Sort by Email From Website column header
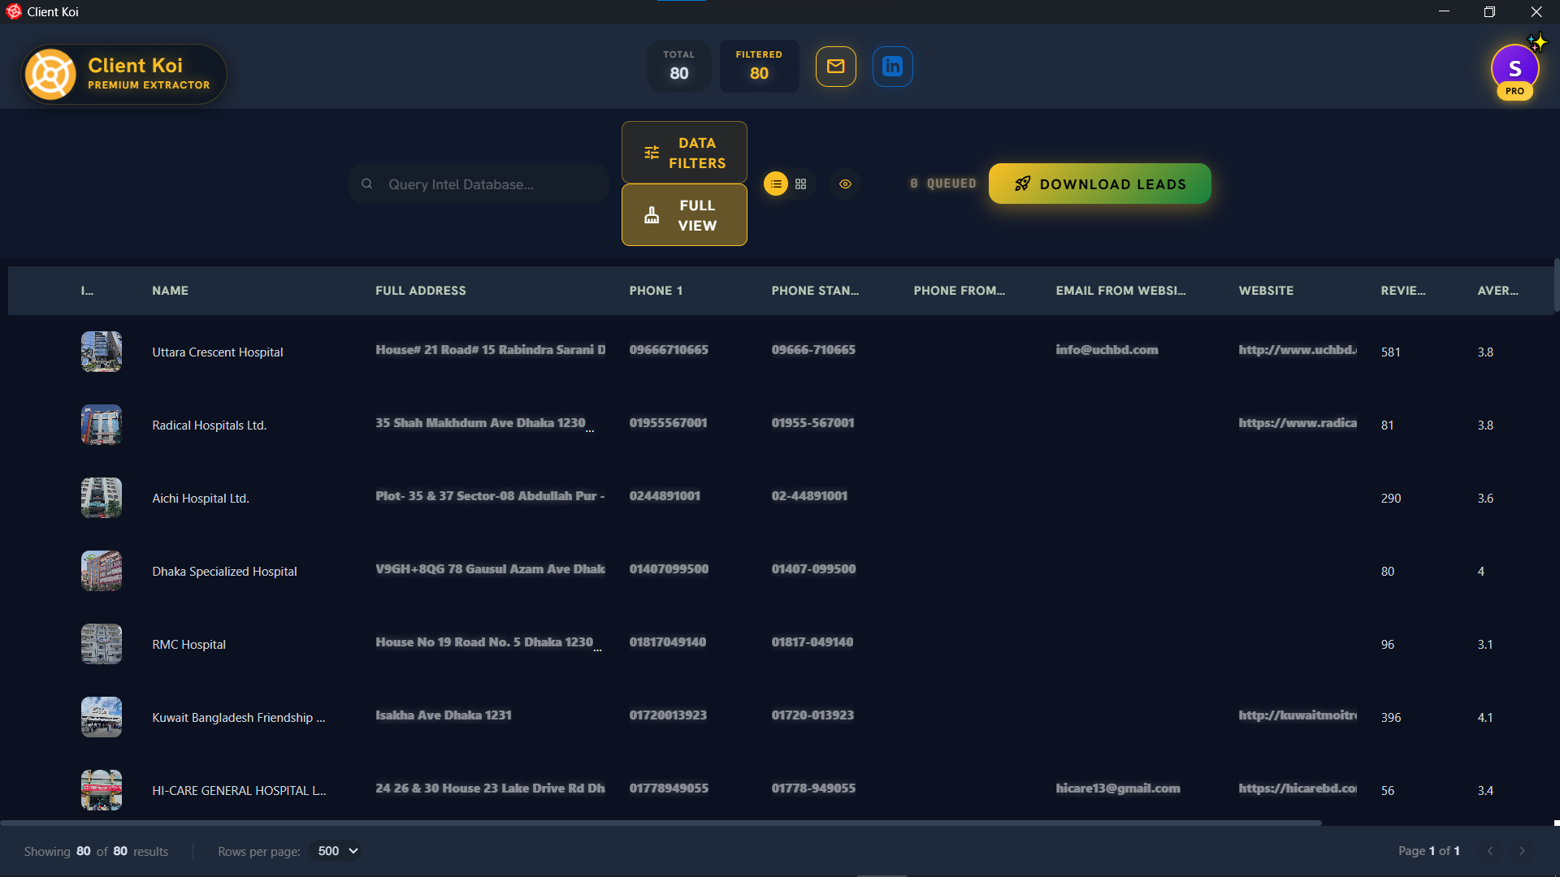This screenshot has width=1560, height=877. click(1120, 291)
